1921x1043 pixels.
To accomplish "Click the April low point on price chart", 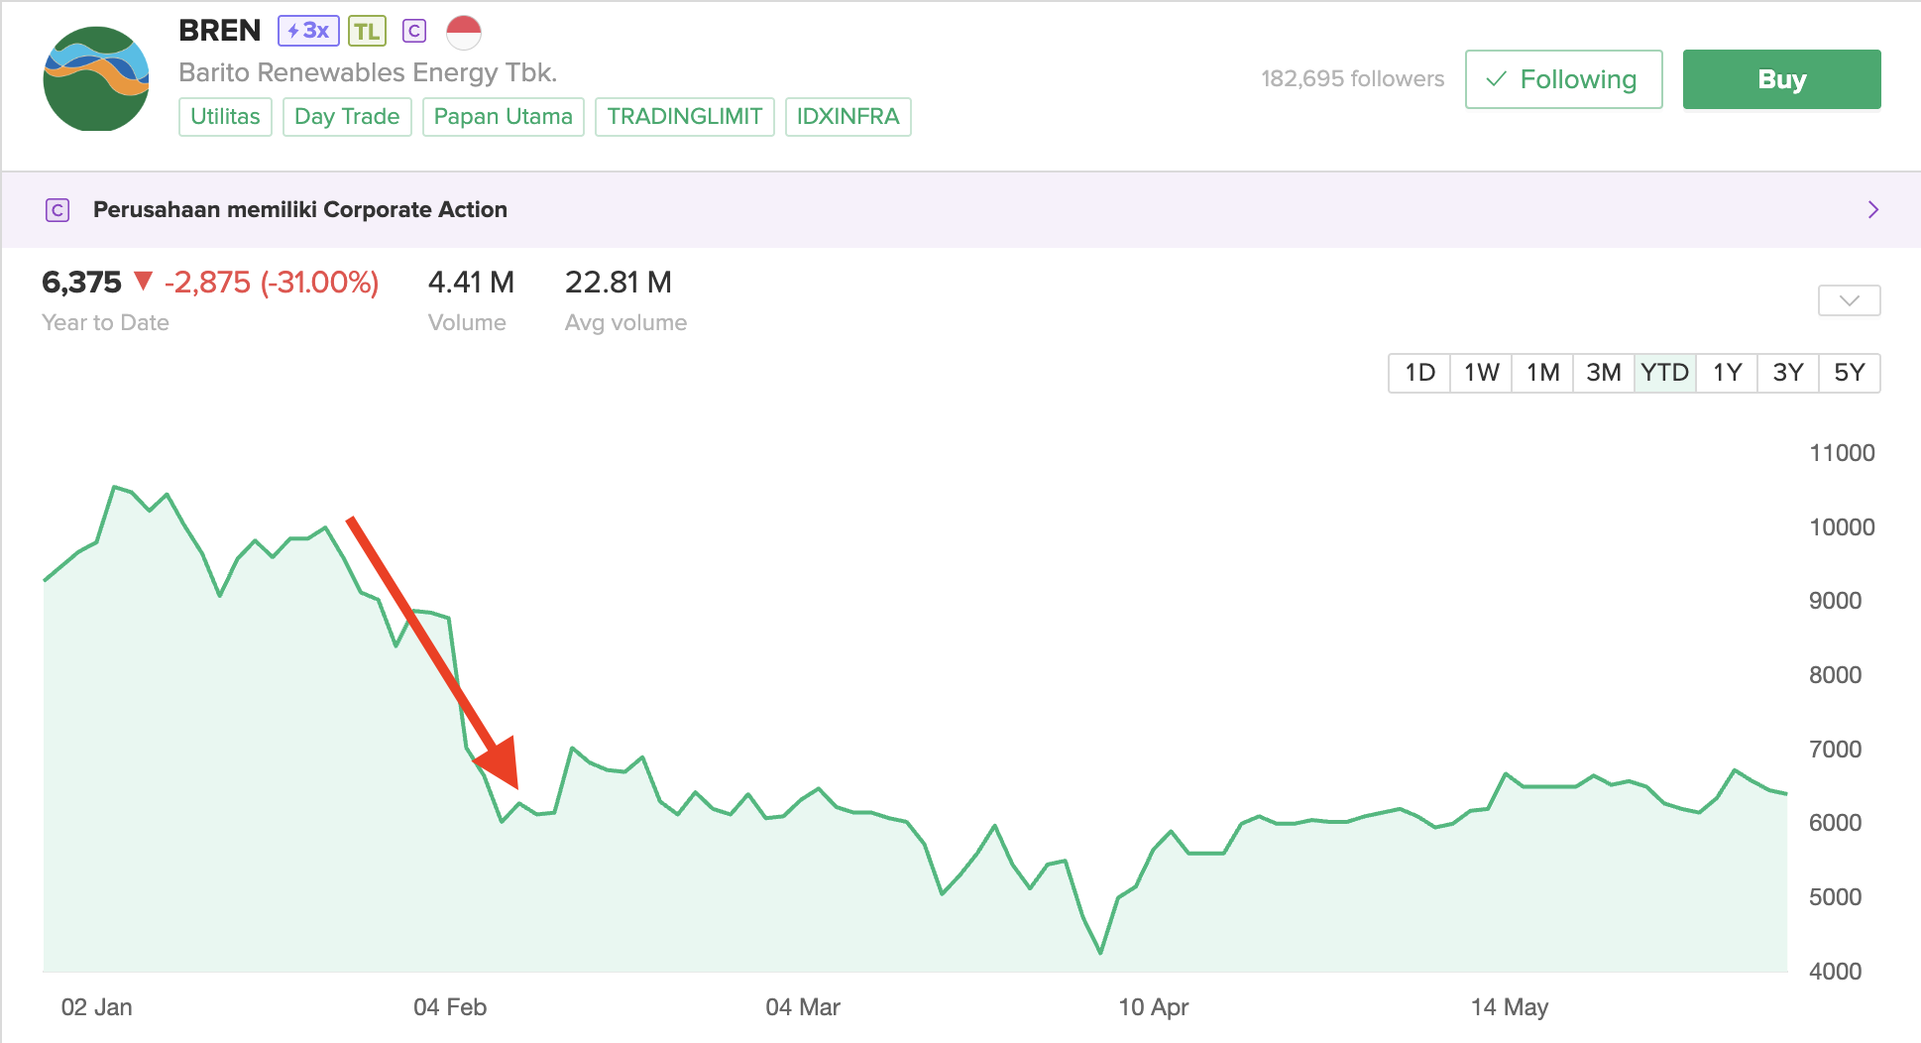I will tap(1100, 953).
